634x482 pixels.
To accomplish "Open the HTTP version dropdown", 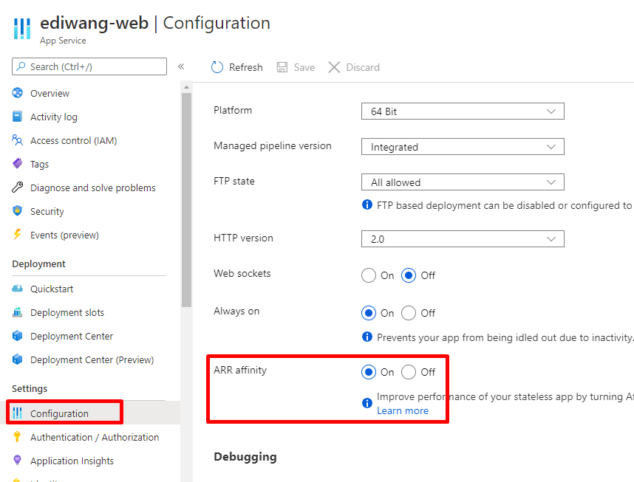I will pyautogui.click(x=463, y=238).
